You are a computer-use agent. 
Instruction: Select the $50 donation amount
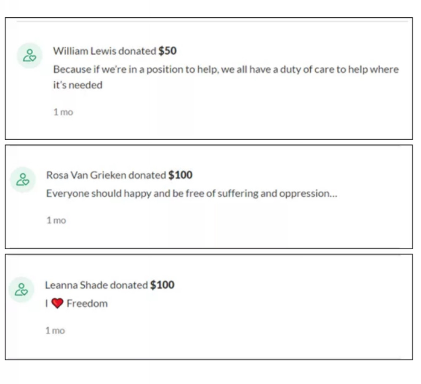pos(168,51)
